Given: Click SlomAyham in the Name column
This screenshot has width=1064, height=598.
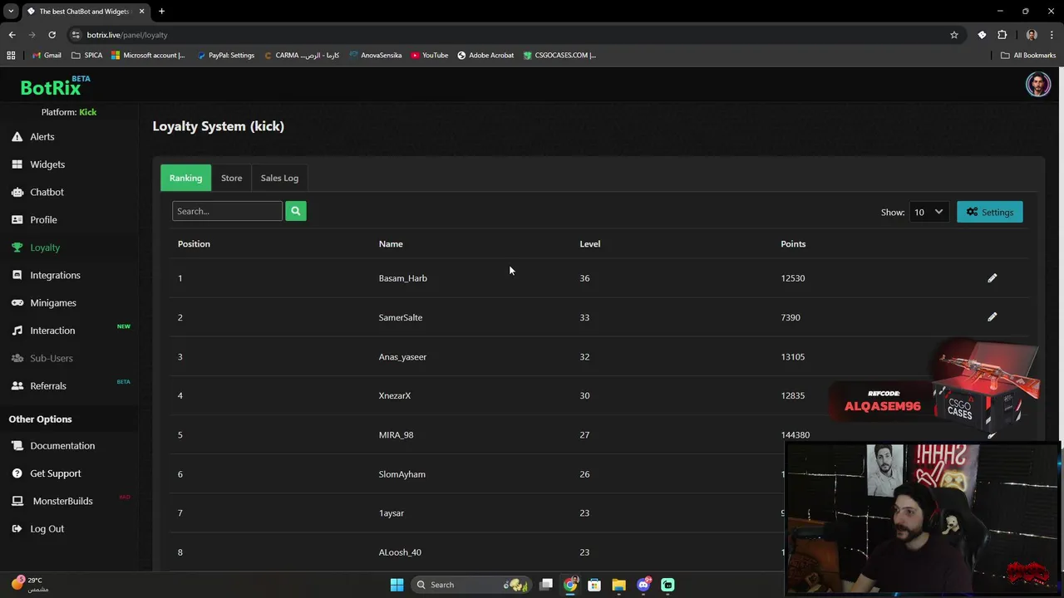Looking at the screenshot, I should pyautogui.click(x=401, y=474).
